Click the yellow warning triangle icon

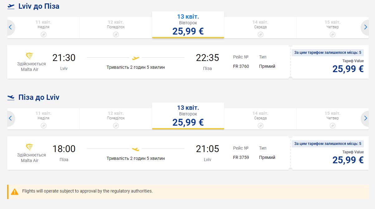(15, 192)
